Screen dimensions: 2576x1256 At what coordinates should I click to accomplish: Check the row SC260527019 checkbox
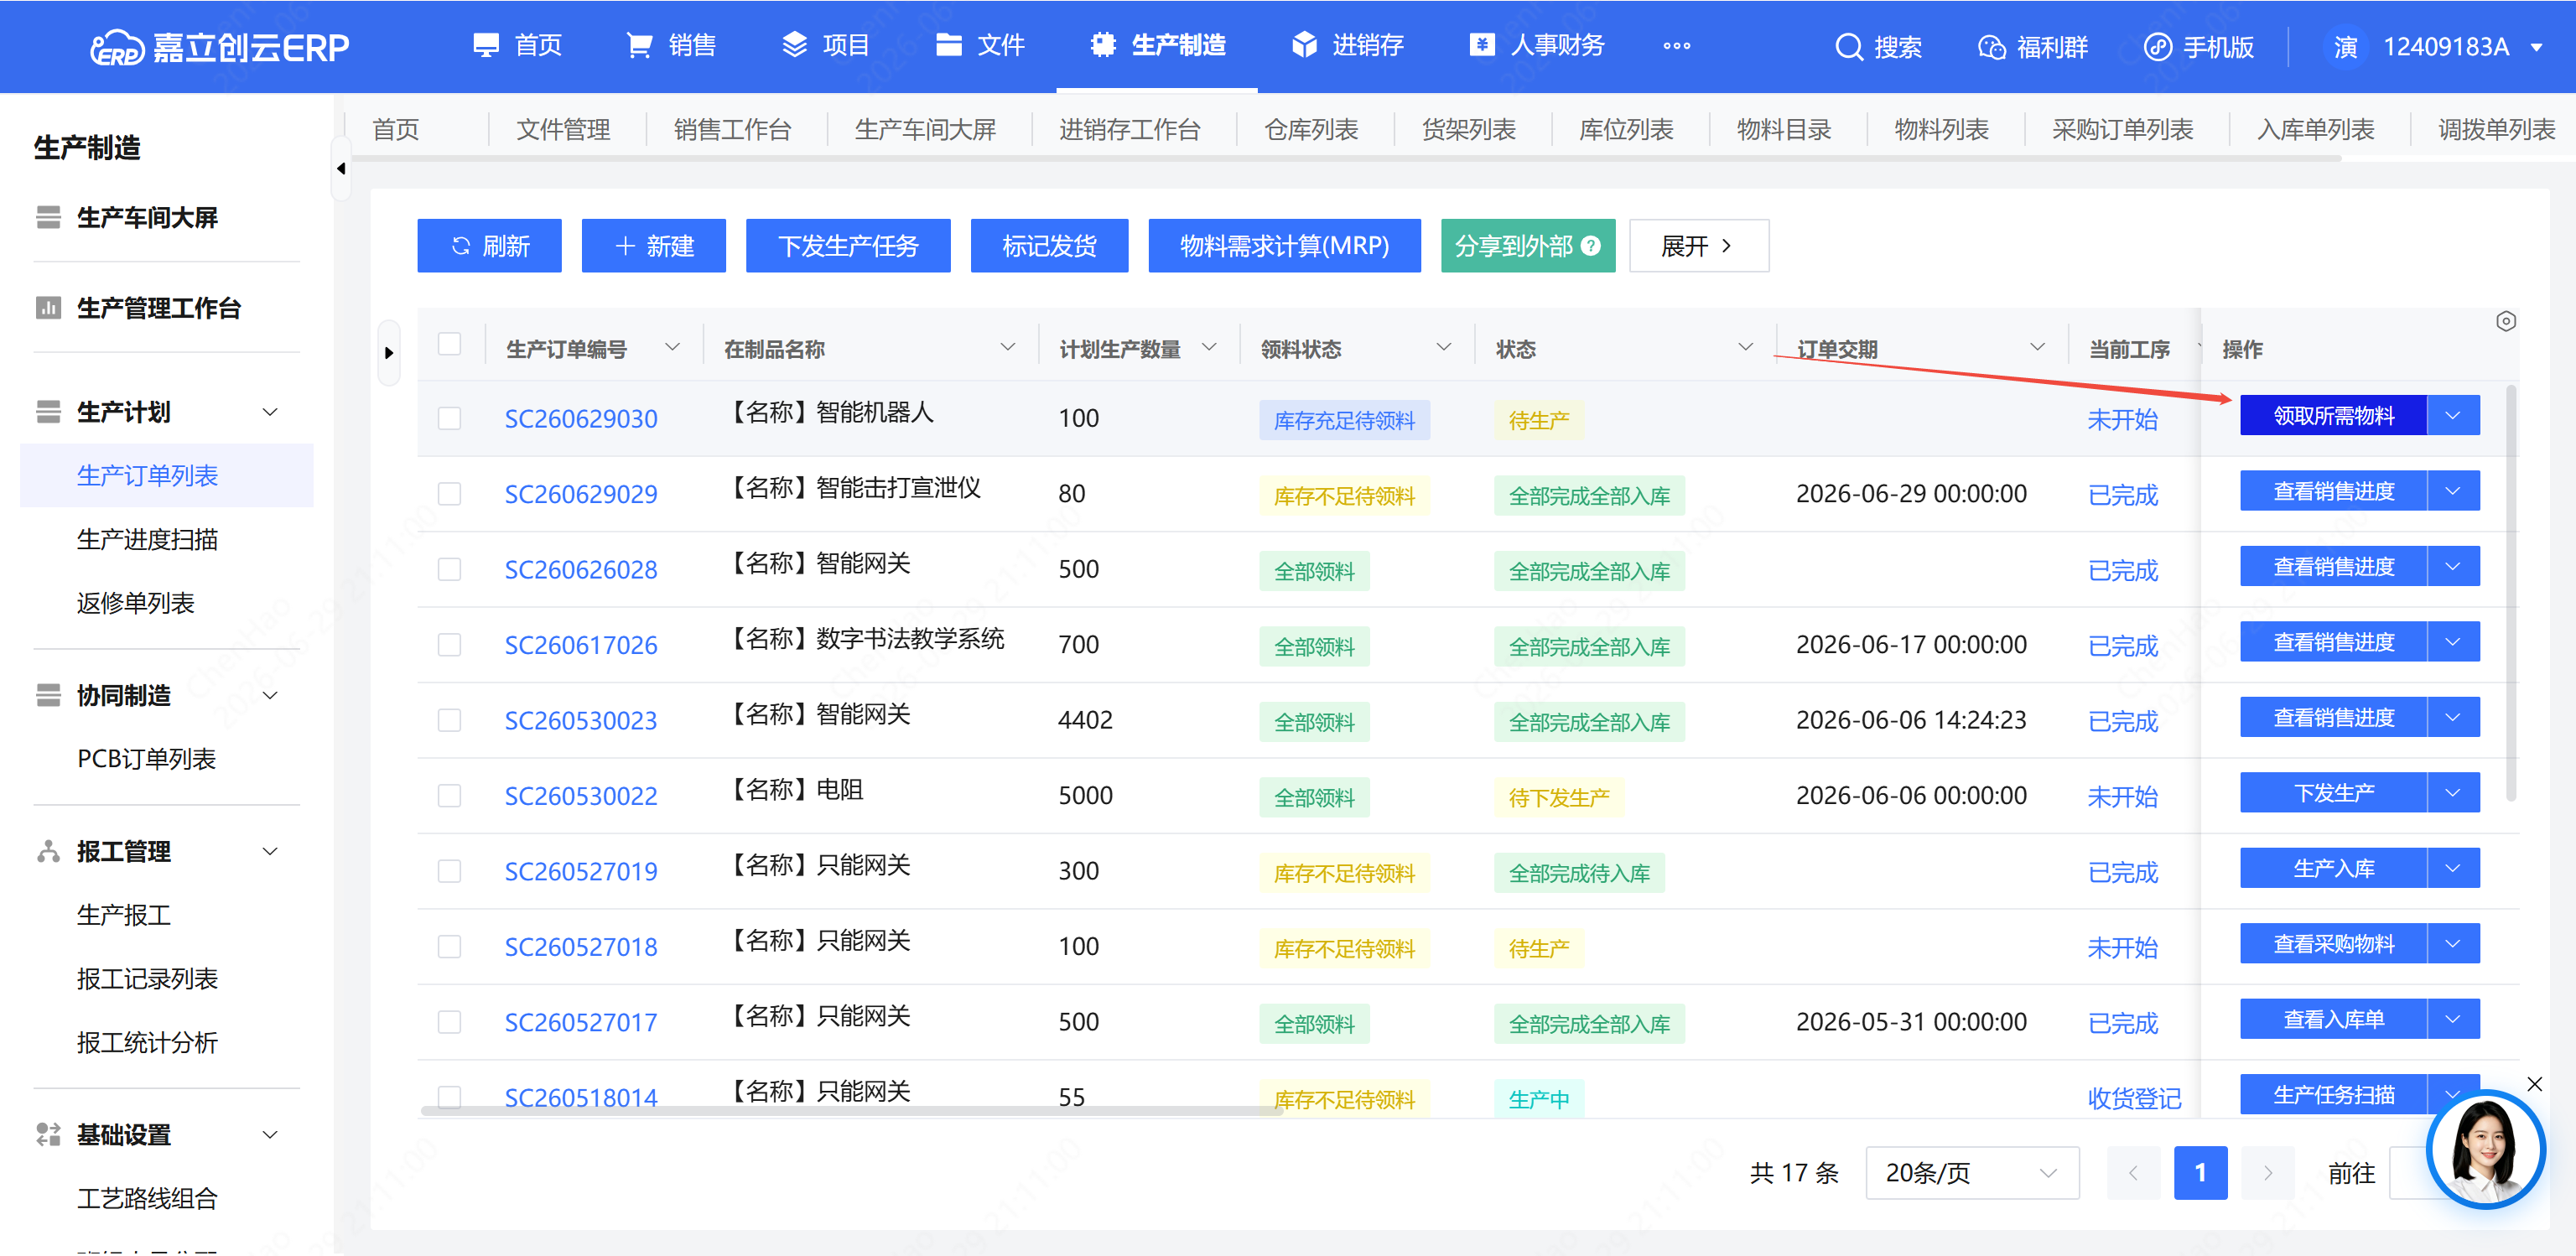(x=450, y=871)
